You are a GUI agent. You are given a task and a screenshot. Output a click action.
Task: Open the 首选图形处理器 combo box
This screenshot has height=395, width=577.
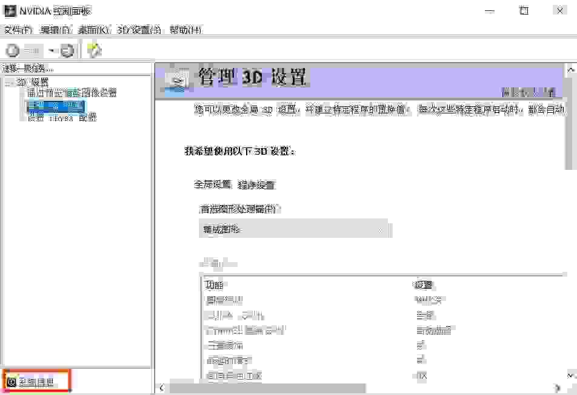[296, 229]
